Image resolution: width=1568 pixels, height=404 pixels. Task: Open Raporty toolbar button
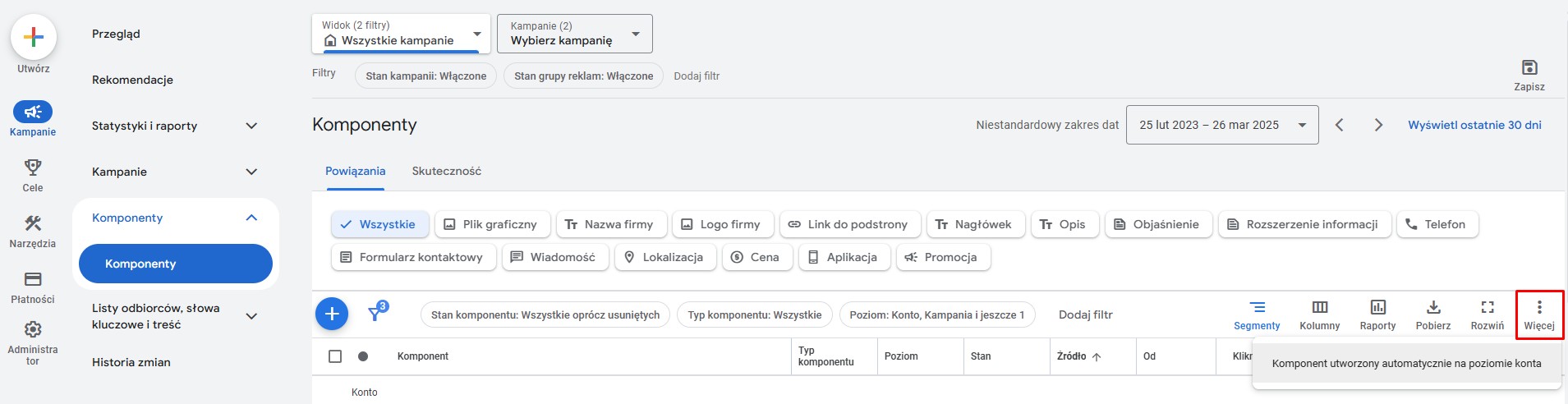point(1377,314)
